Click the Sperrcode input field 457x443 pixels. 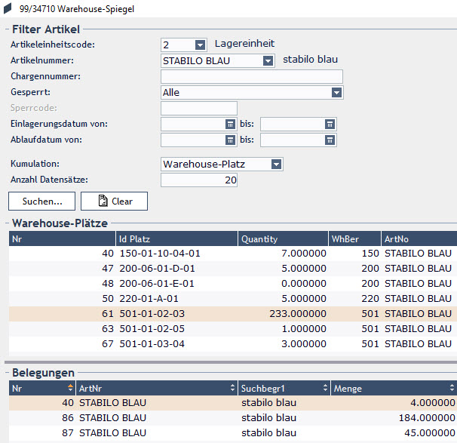pyautogui.click(x=199, y=108)
